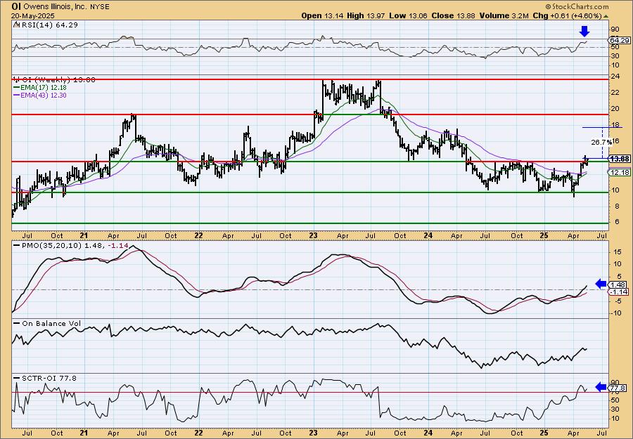The height and width of the screenshot is (439, 633).
Task: Click the High 13.97 value
Action: coord(366,15)
